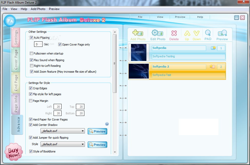
Task: Click the Bottom margin field
Action: point(80,113)
